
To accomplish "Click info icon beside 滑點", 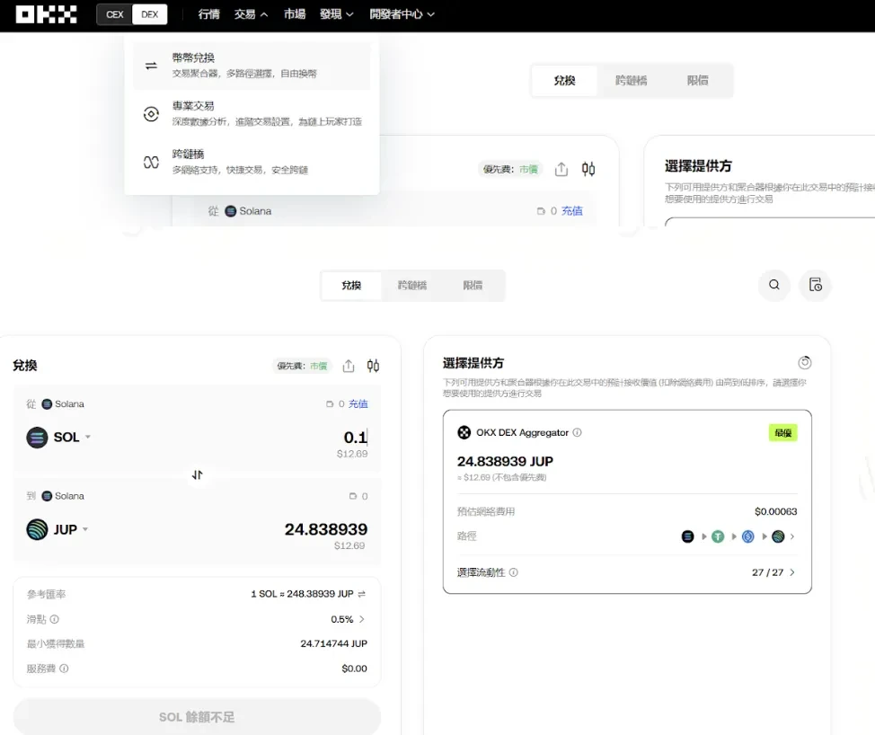I will [55, 619].
